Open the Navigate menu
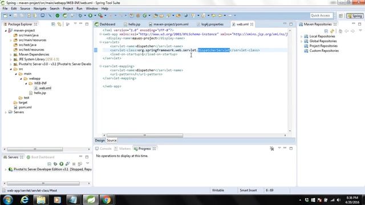This screenshot has width=365, height=205. point(40,9)
